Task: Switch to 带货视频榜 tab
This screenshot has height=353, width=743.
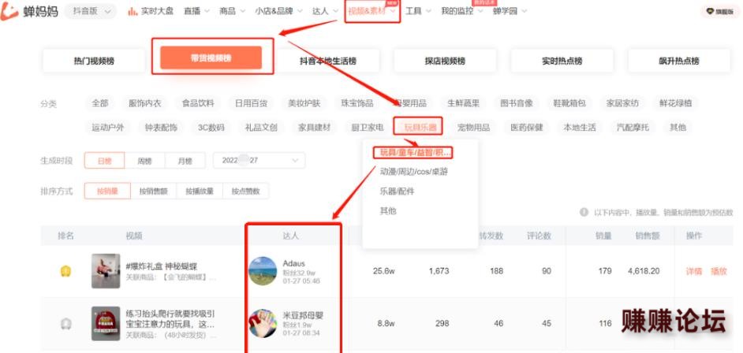Action: 211,58
